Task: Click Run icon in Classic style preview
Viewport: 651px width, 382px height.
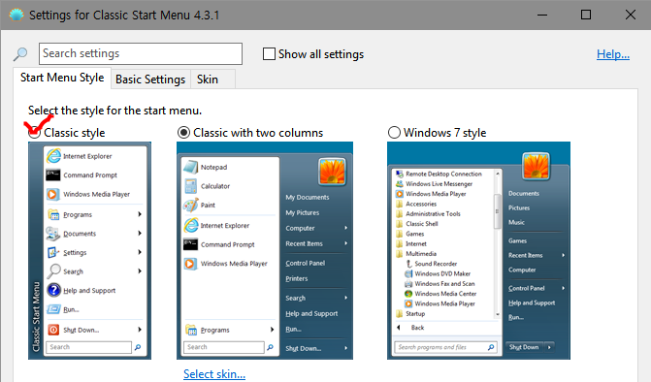Action: coord(53,309)
